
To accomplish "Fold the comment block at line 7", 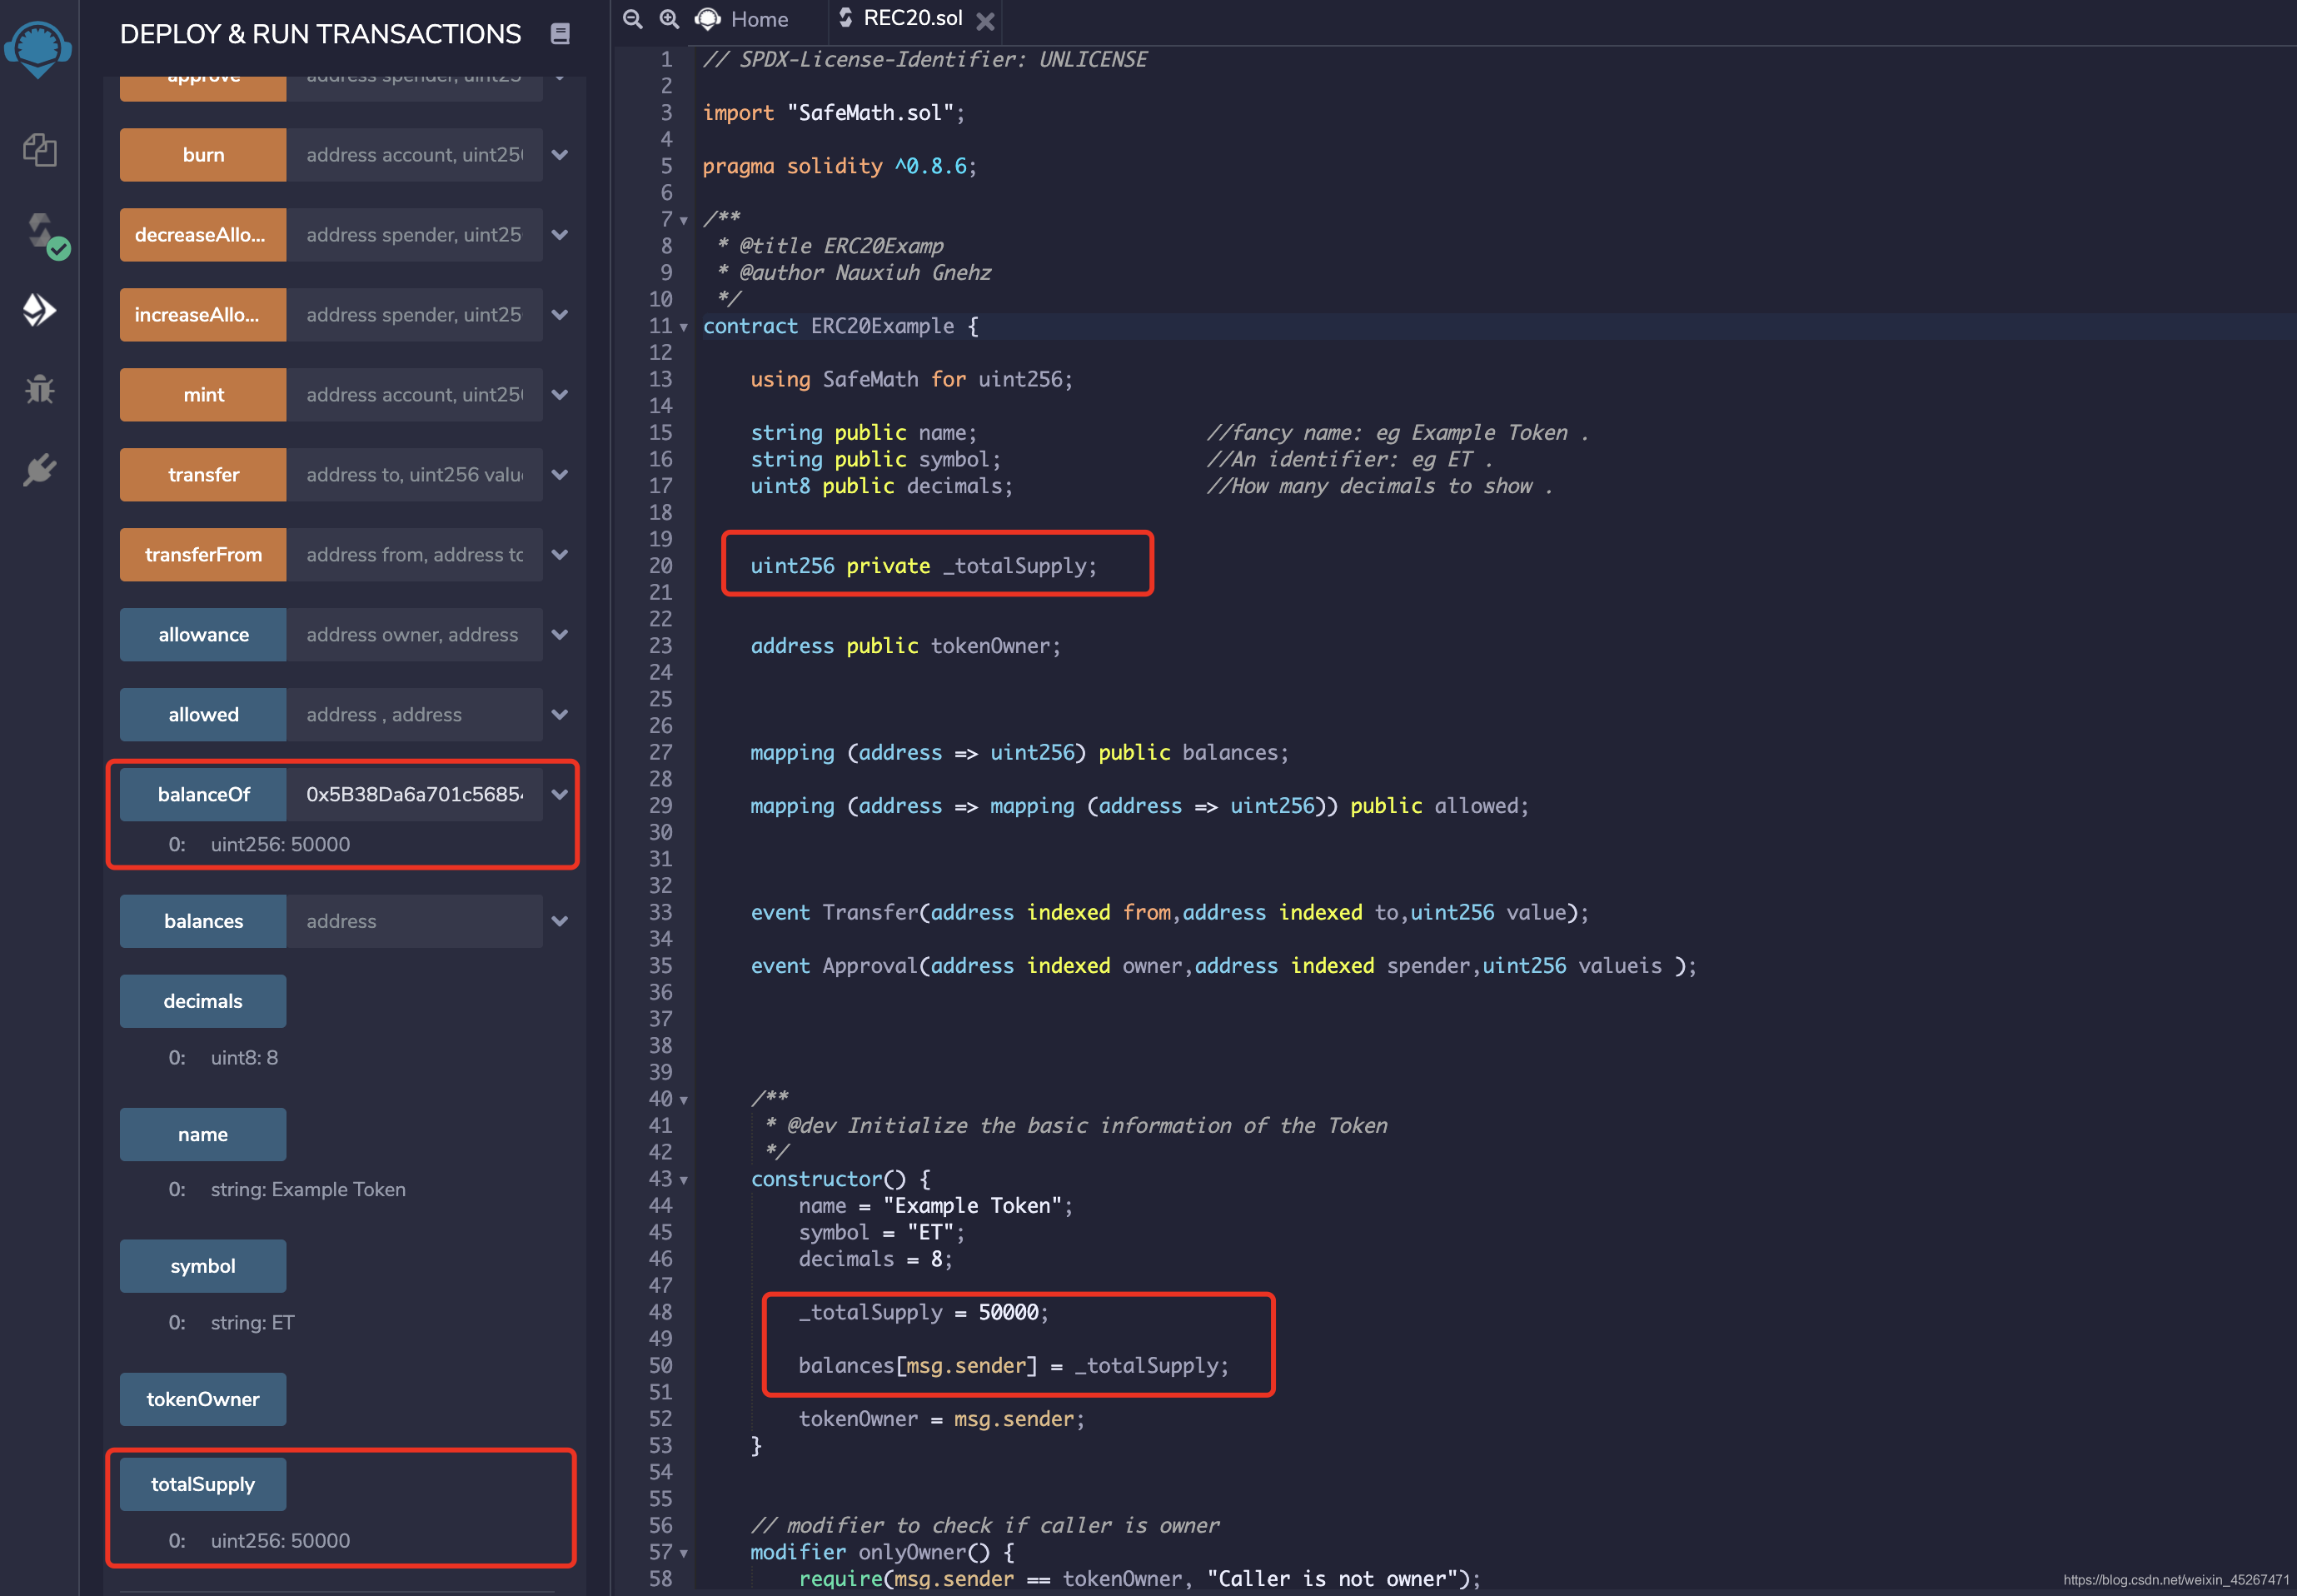I will pos(684,220).
